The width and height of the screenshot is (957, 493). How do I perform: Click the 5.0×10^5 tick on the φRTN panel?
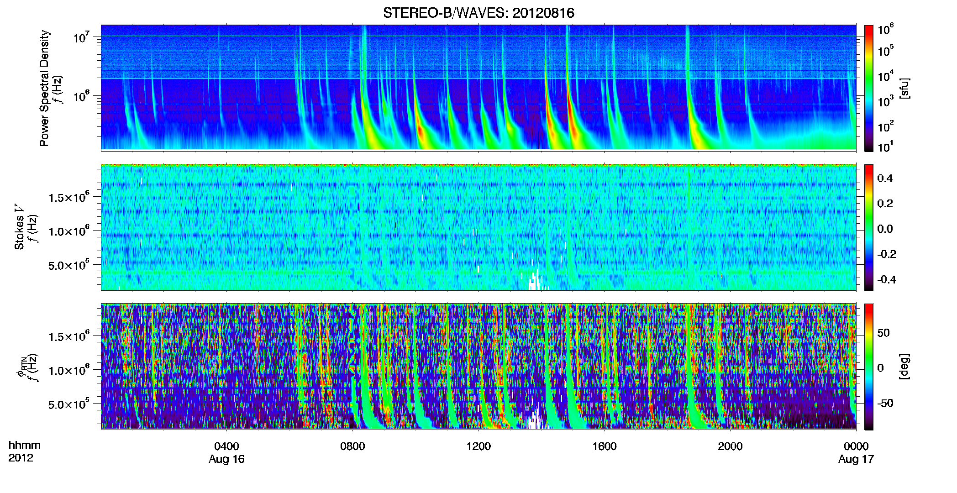[x=69, y=404]
